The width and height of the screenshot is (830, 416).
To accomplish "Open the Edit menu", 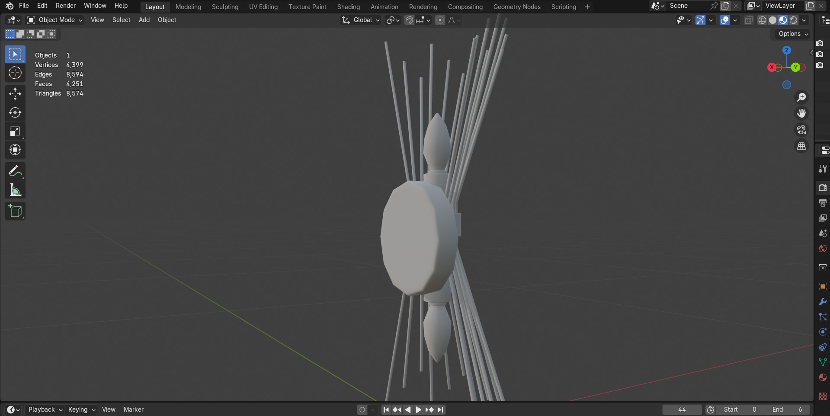I will click(42, 6).
